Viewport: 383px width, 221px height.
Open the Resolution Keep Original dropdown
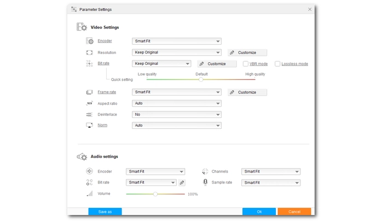click(x=177, y=52)
